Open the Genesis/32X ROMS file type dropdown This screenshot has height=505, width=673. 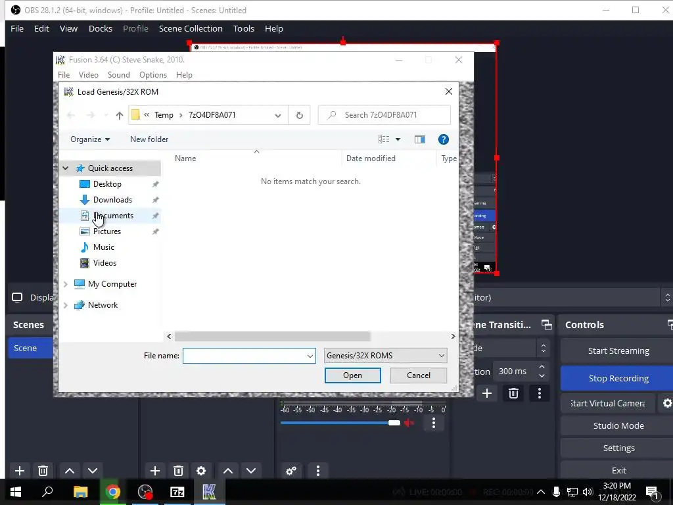385,356
